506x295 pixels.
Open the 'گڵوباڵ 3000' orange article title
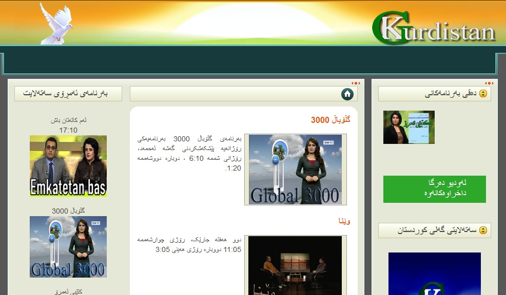coord(330,120)
